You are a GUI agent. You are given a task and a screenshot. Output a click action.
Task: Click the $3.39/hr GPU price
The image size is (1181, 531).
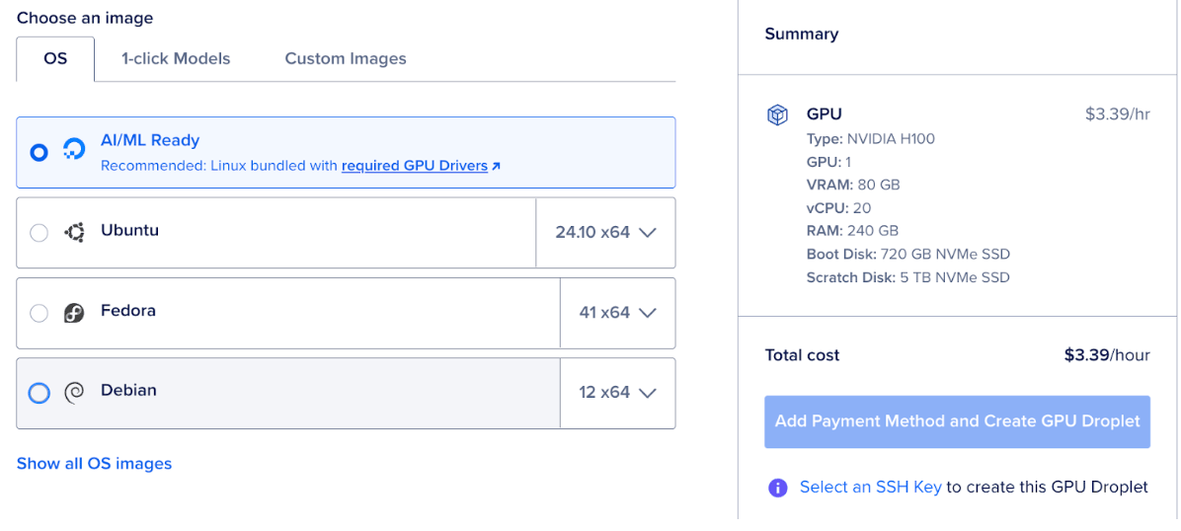(x=1118, y=114)
